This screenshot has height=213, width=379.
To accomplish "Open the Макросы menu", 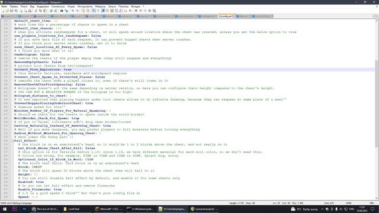I will coord(100,7).
